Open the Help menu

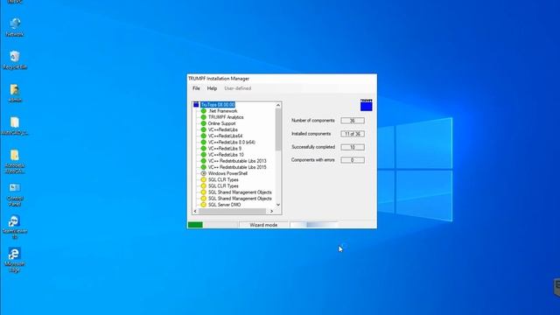click(x=212, y=88)
